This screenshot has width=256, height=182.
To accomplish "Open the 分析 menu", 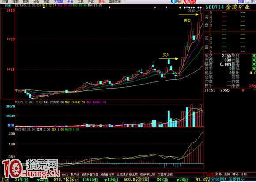I will [x=36, y=1].
